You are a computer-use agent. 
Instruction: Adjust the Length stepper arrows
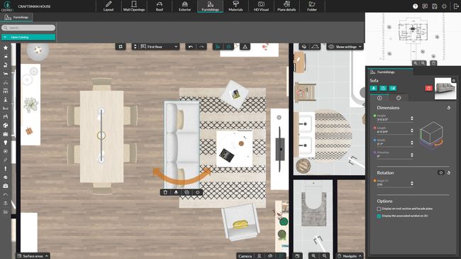tap(412, 131)
